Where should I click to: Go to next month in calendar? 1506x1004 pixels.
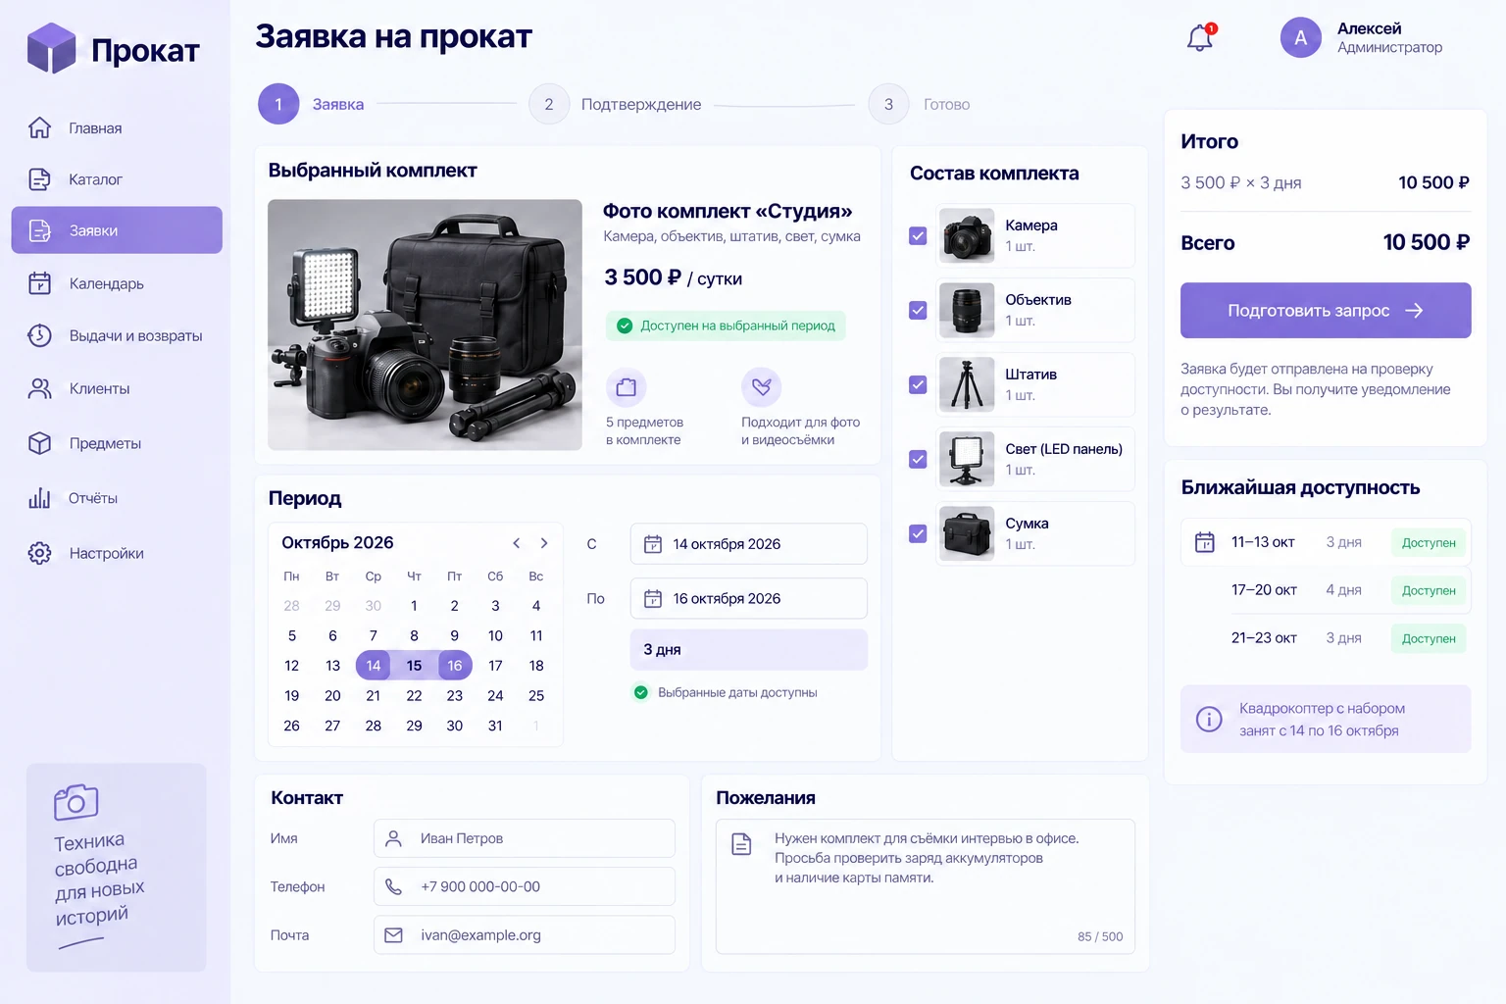[544, 543]
